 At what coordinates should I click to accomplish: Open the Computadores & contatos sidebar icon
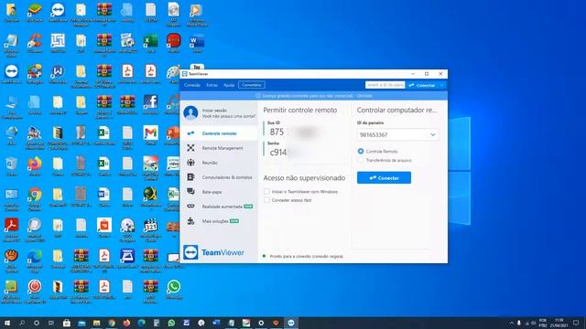pos(190,177)
